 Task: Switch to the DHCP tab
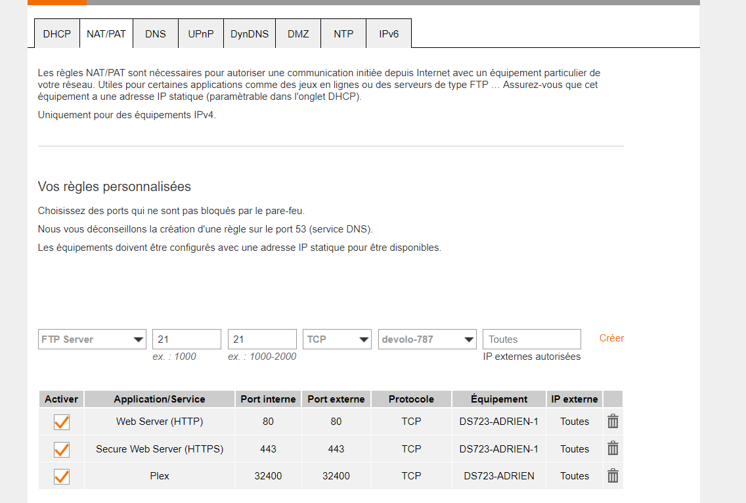56,34
